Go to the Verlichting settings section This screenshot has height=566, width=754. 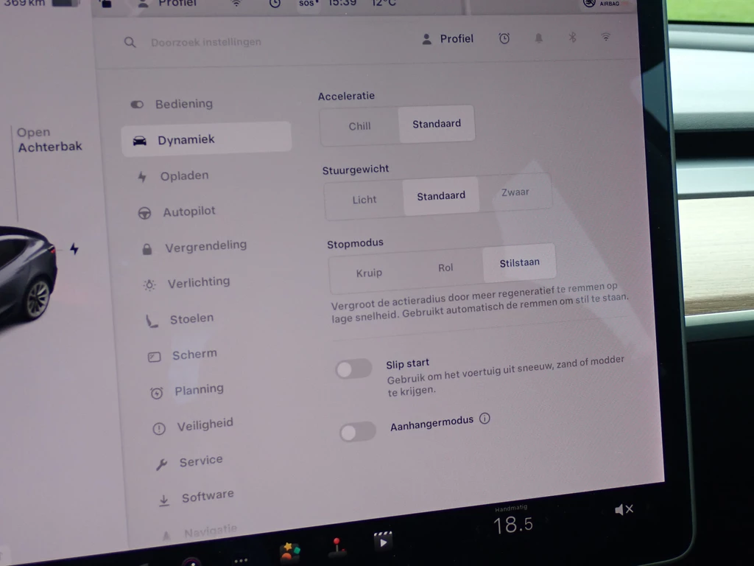[198, 282]
